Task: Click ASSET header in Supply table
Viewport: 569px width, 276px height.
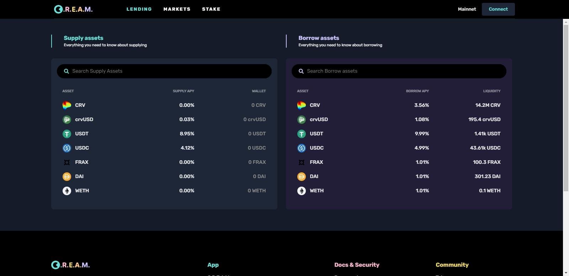Action: point(68,91)
